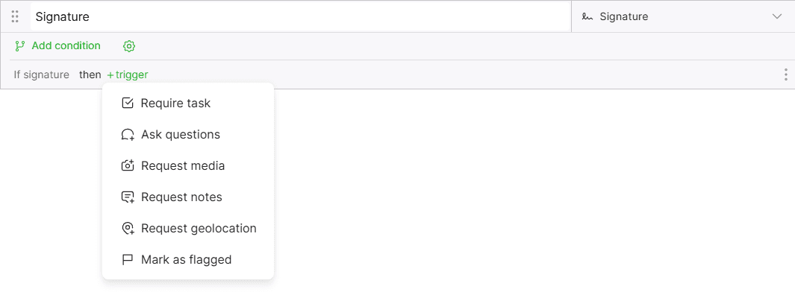Click the location pin icon for Request geolocation
This screenshot has width=795, height=292.
pyautogui.click(x=128, y=228)
